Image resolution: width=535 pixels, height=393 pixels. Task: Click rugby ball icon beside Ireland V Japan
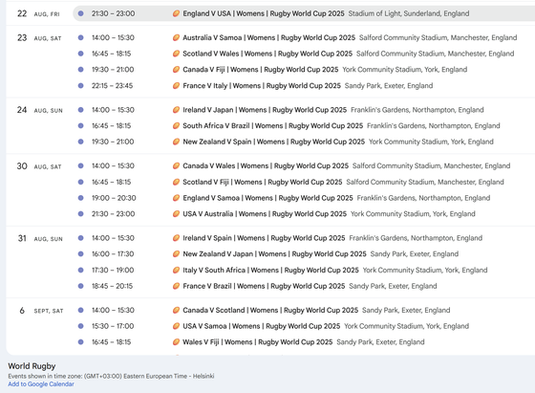176,110
